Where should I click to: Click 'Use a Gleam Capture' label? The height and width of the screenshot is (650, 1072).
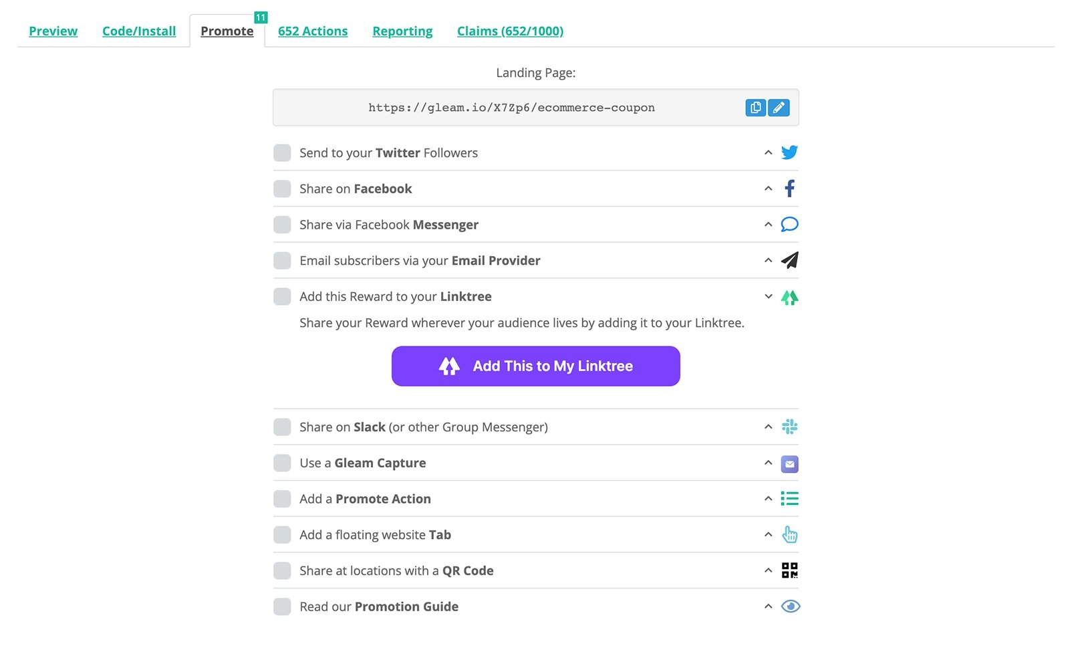tap(362, 463)
